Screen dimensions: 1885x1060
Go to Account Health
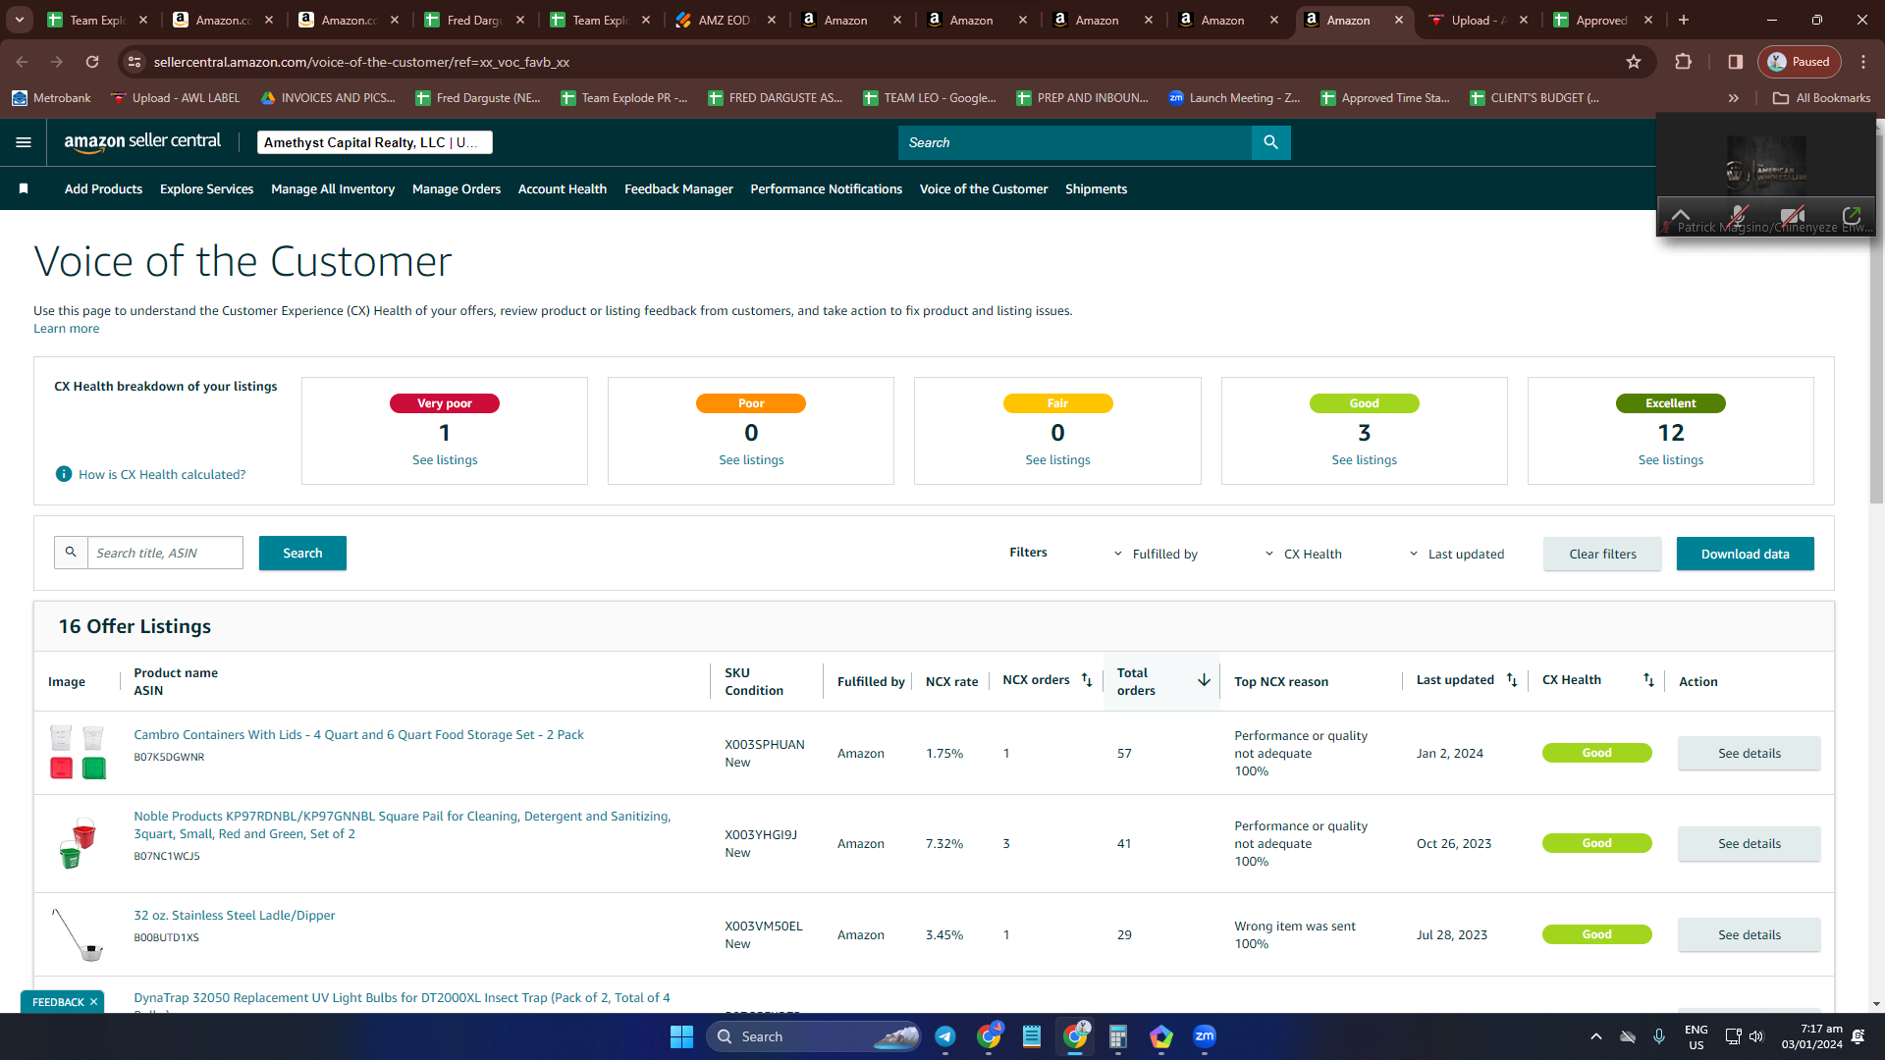563,188
